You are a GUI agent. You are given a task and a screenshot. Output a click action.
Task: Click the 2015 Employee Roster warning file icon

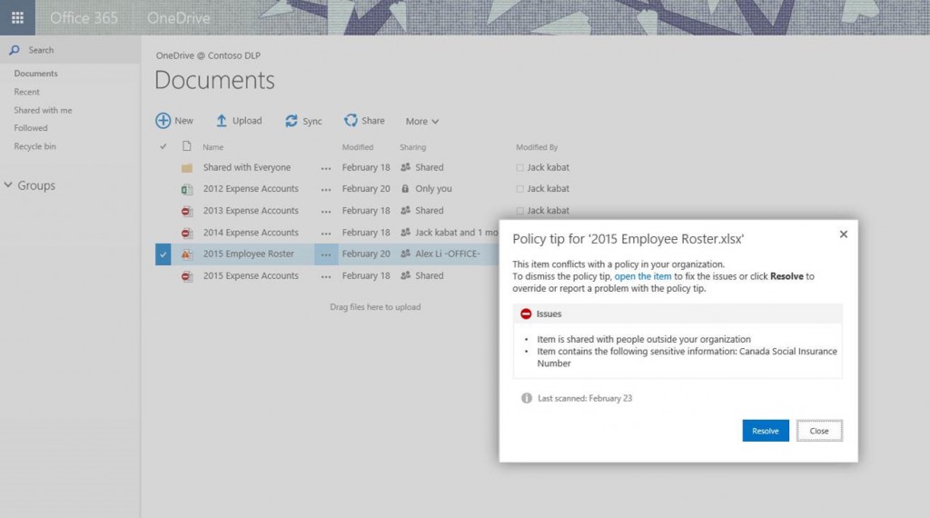[x=187, y=254]
